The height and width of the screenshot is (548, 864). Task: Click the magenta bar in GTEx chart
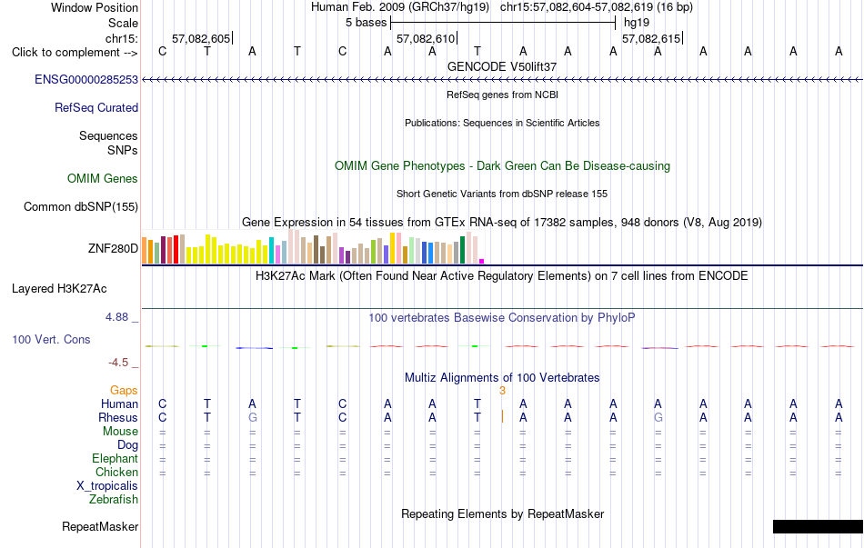482,262
